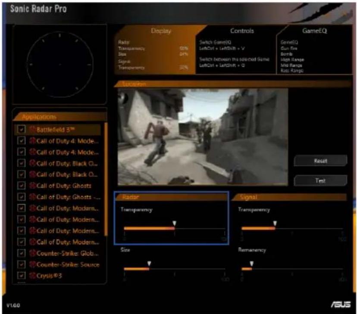The width and height of the screenshot is (357, 314).
Task: Click the circular radar preview
Action: pyautogui.click(x=60, y=65)
